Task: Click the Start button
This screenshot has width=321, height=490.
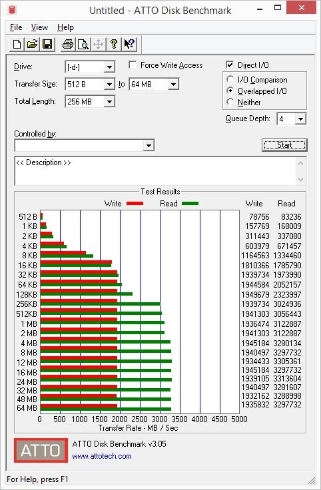Action: (284, 145)
